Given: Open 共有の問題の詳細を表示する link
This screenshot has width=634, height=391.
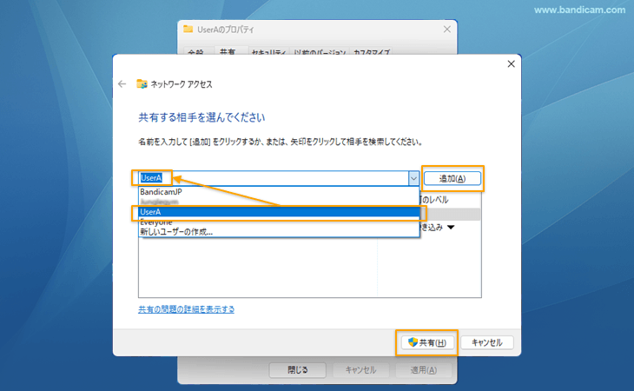Looking at the screenshot, I should 187,309.
